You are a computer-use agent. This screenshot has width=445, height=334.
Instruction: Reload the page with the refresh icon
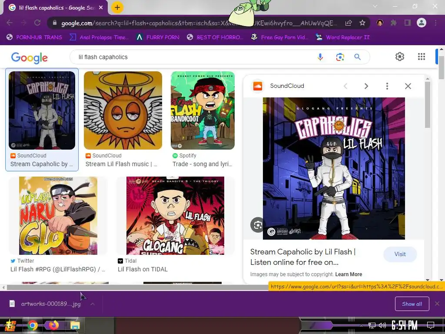37,23
